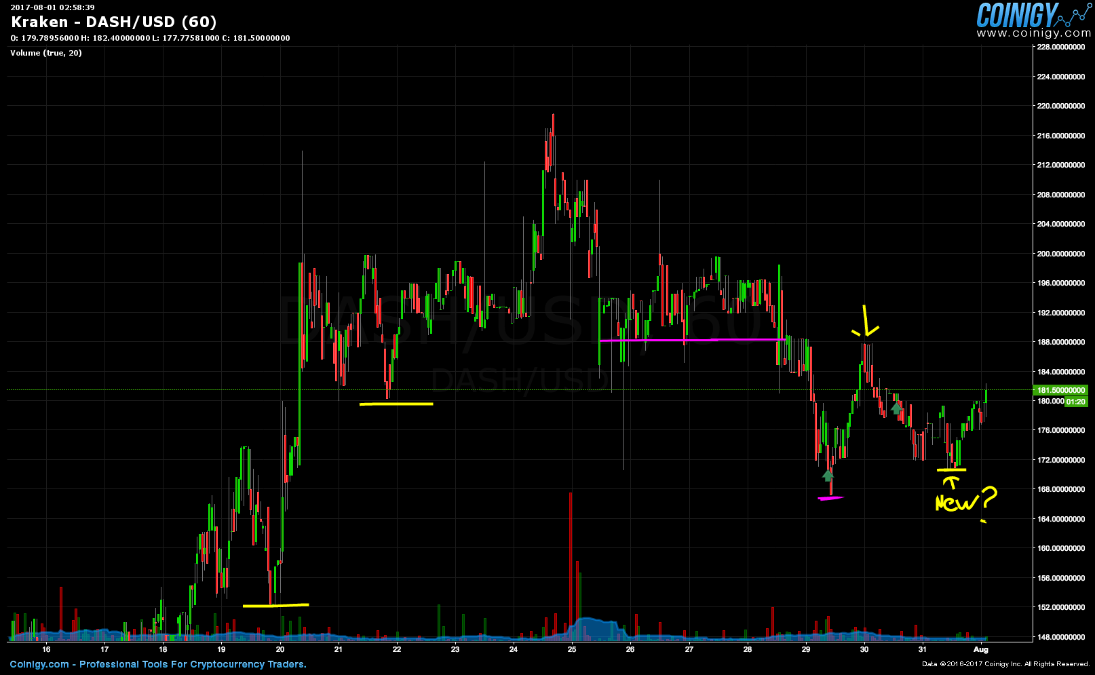
Task: Click the 172.00000000 price axis label
Action: 1061,460
